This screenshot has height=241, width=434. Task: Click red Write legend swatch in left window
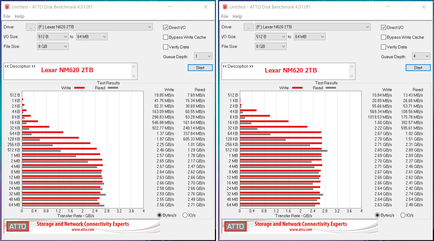(x=79, y=88)
